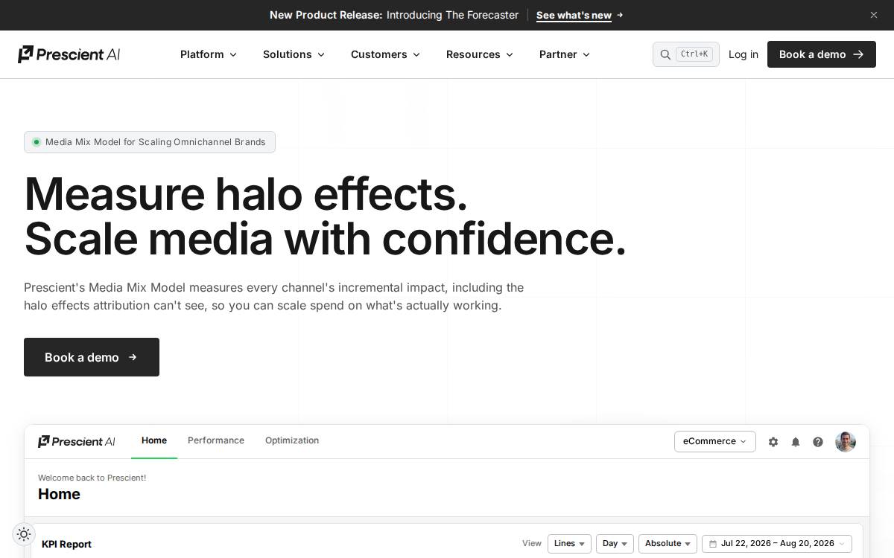The image size is (894, 558).
Task: Click the KPI Report heading
Action: pyautogui.click(x=66, y=544)
